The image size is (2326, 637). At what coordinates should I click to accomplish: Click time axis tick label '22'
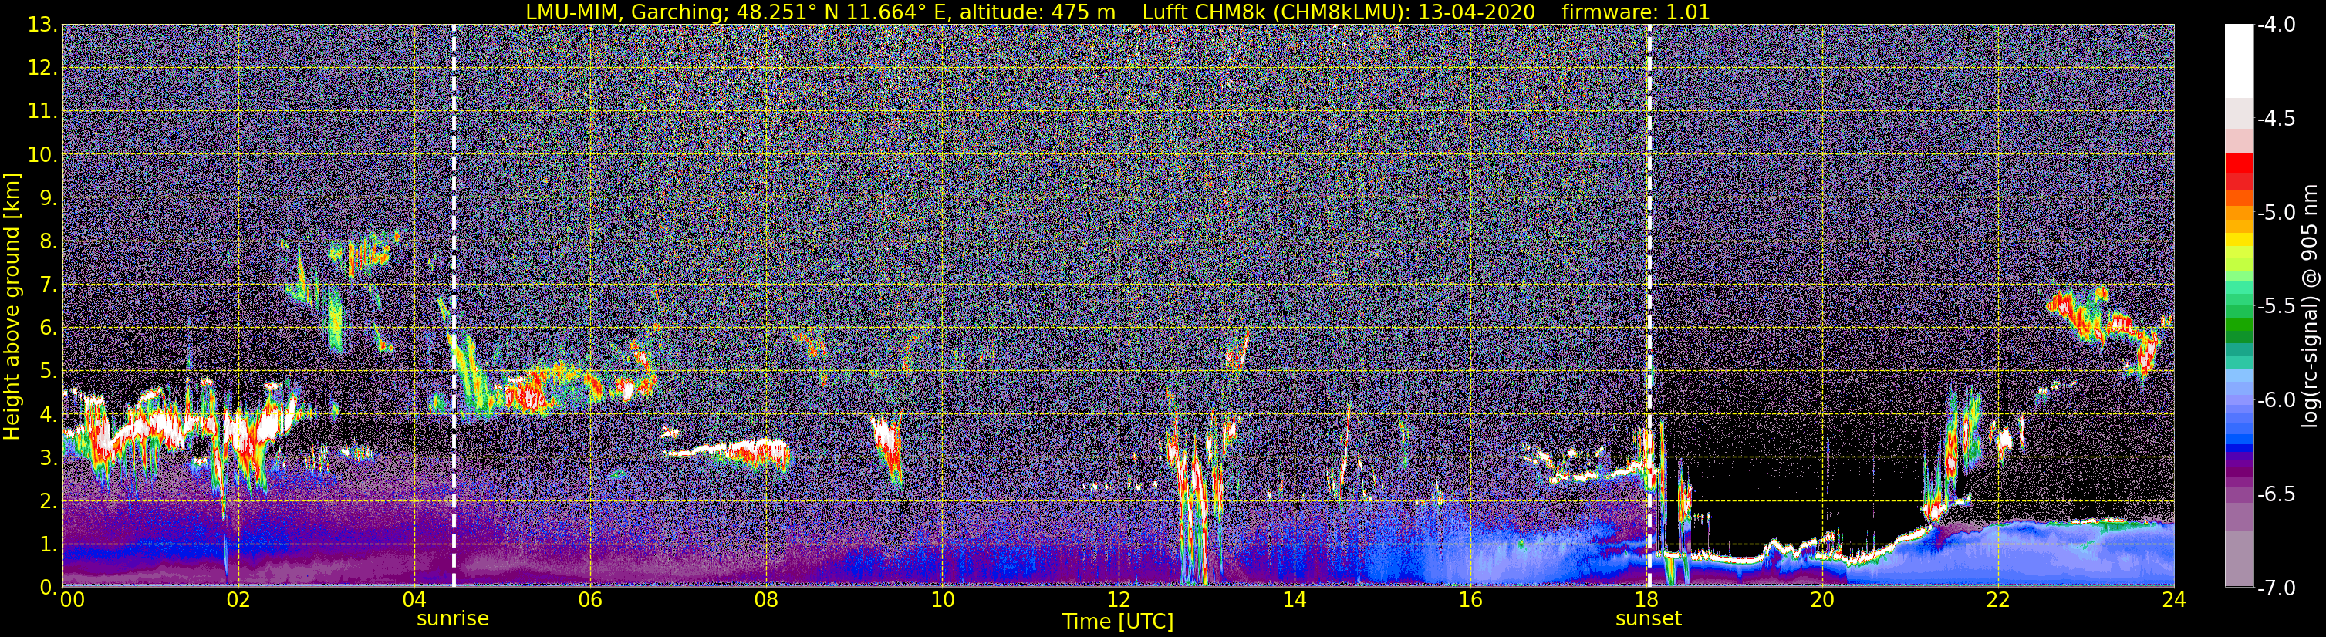(x=1998, y=600)
